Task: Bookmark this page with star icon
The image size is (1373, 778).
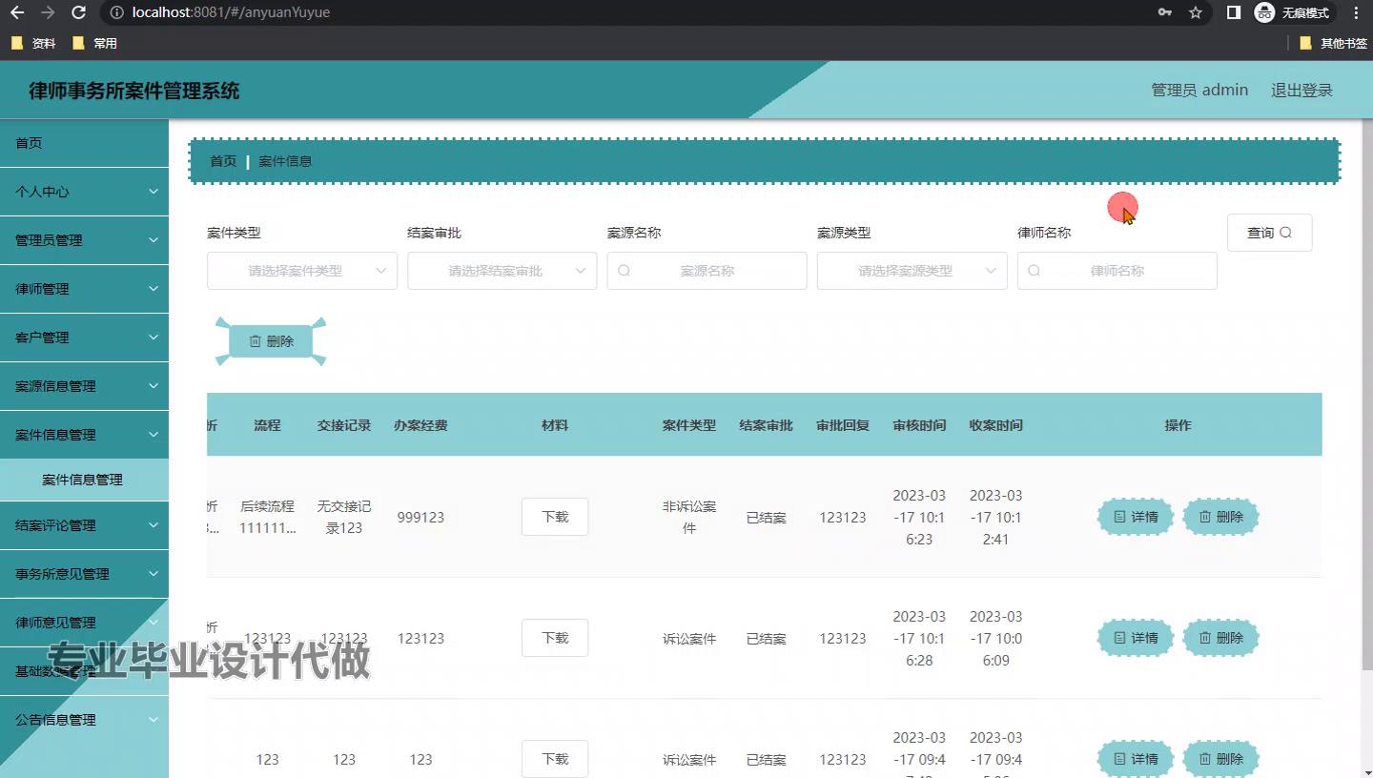Action: click(x=1196, y=12)
